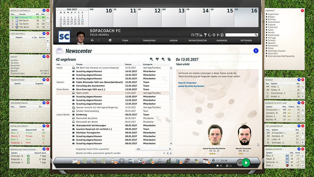Click the trophy icon in the header

tap(205, 35)
